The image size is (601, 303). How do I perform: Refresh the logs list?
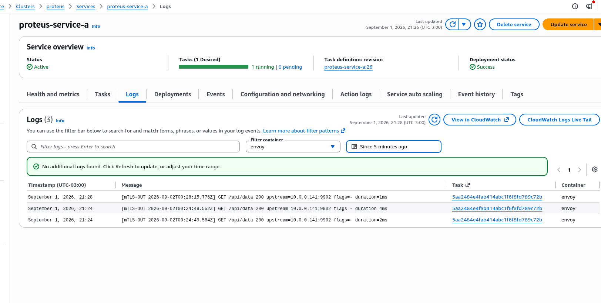coord(434,120)
